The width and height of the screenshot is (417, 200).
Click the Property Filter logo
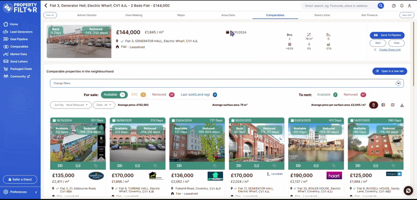(20, 8)
